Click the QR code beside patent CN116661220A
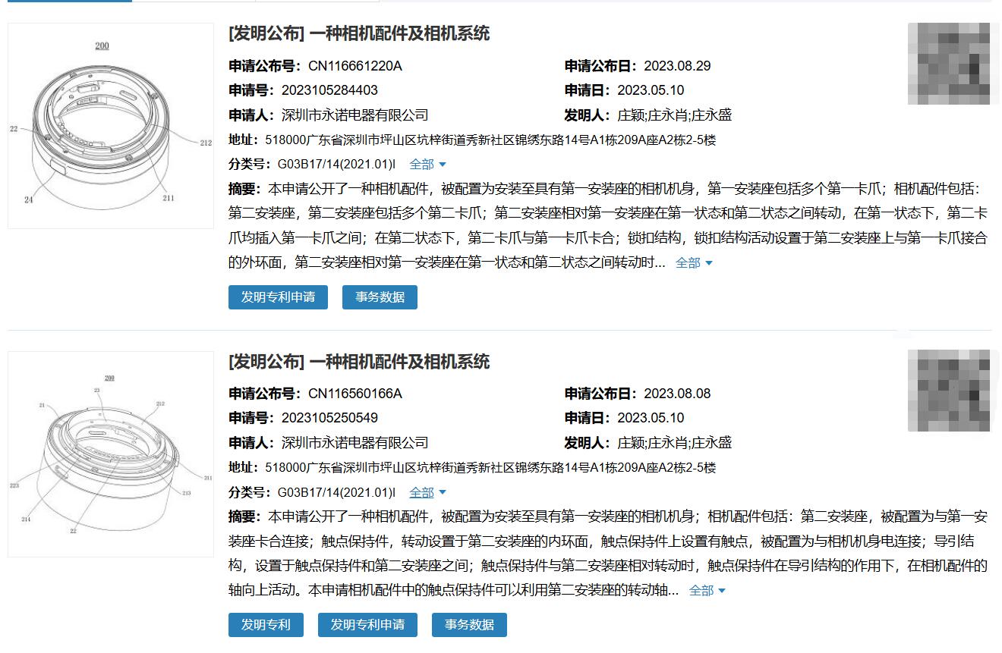Screen dimensions: 1002x653 (x=948, y=64)
